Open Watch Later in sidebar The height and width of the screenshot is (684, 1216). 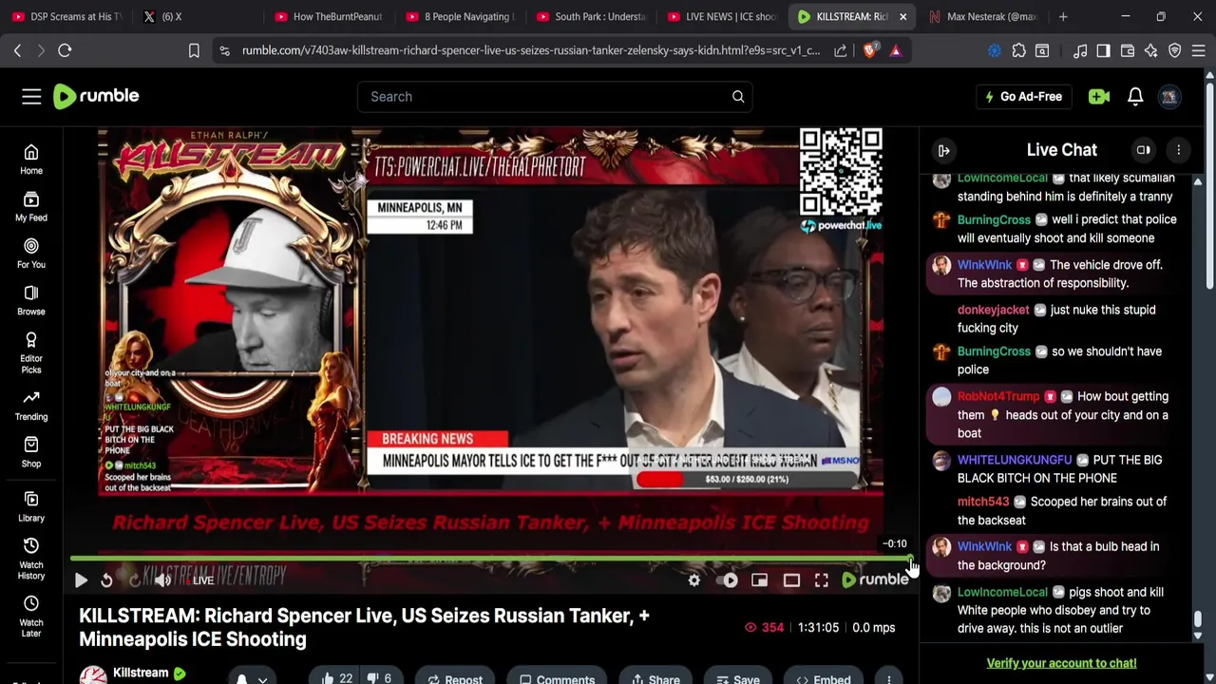(x=31, y=617)
